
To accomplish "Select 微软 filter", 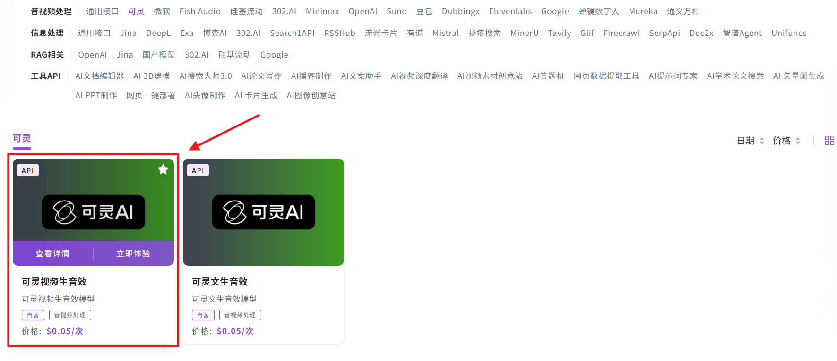I will tap(162, 11).
